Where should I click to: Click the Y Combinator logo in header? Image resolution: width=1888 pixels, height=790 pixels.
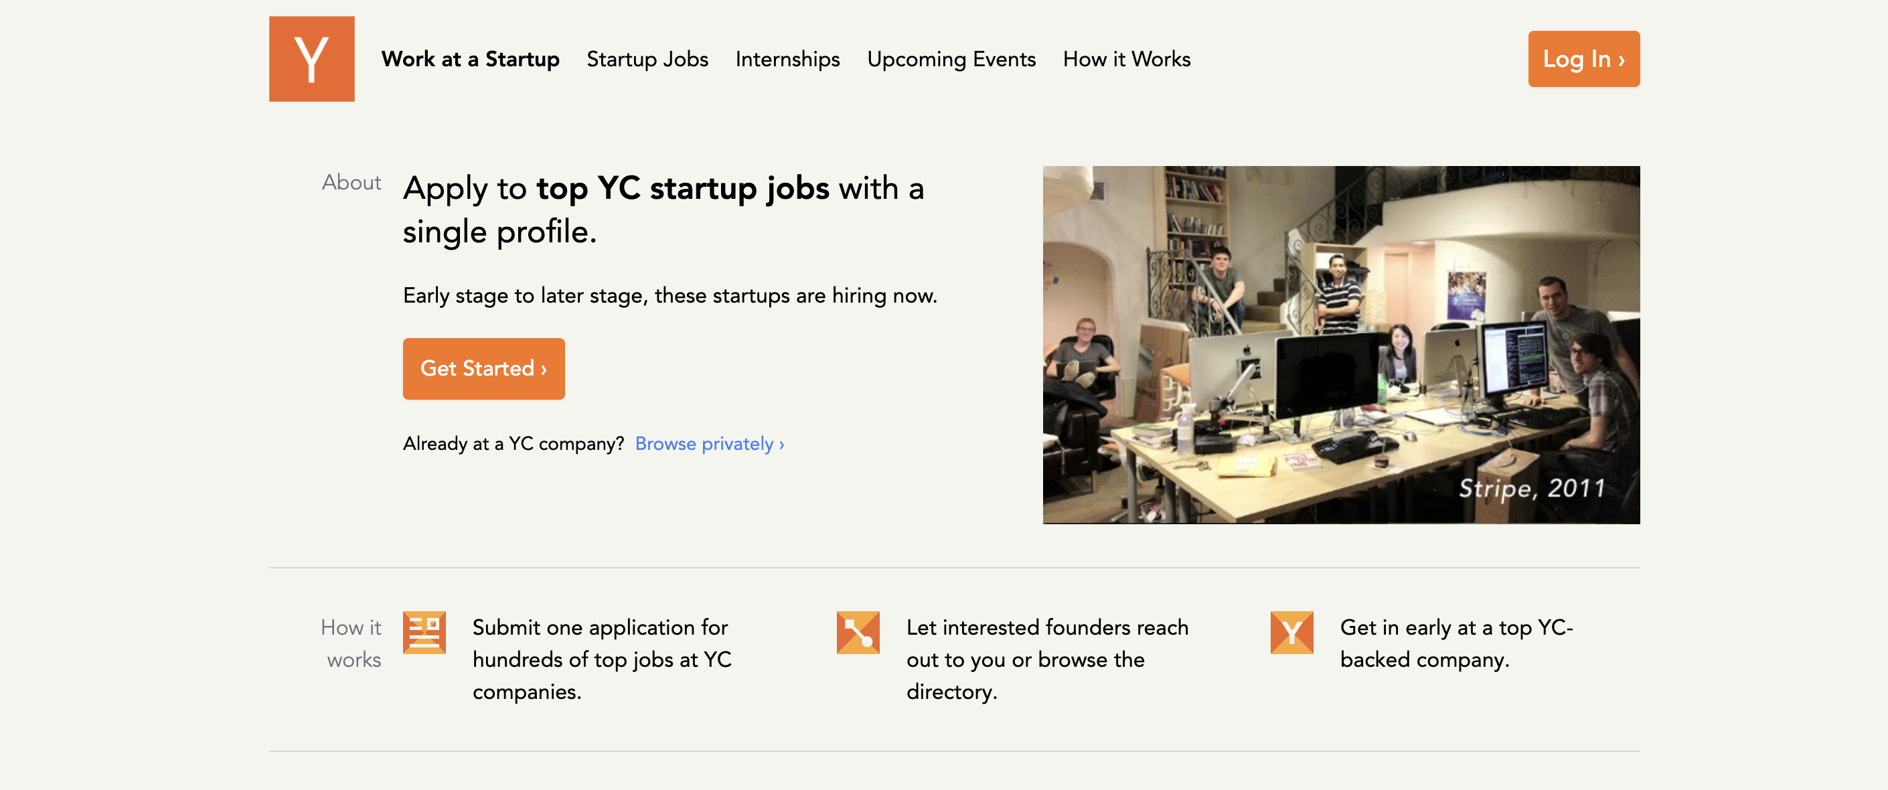(x=311, y=59)
